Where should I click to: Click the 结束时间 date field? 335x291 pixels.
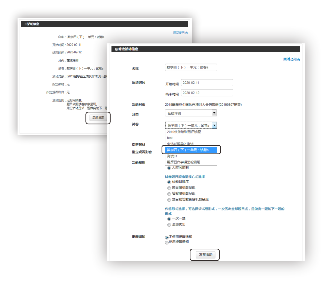(207, 93)
